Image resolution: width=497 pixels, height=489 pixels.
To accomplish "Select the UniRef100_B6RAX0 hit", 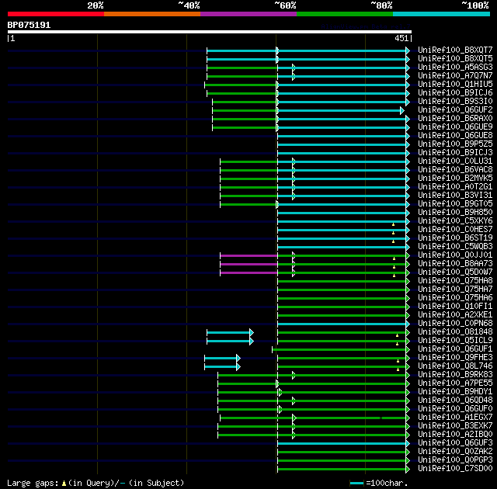I will 455,119.
